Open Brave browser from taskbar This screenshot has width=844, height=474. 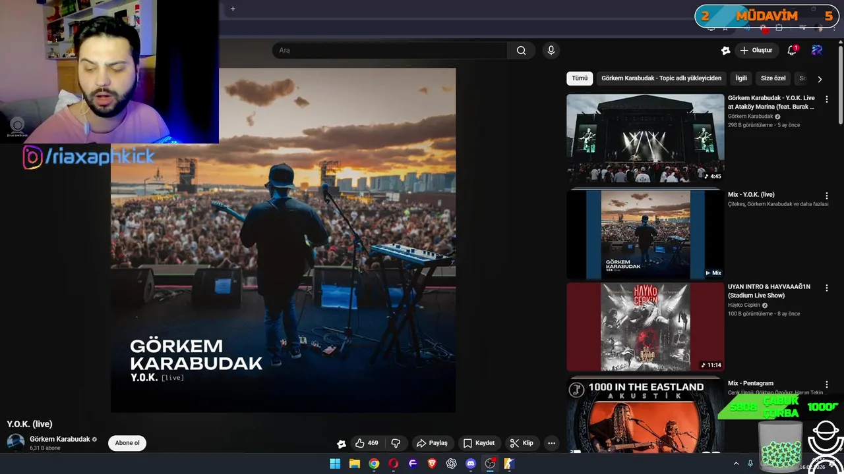pos(432,463)
